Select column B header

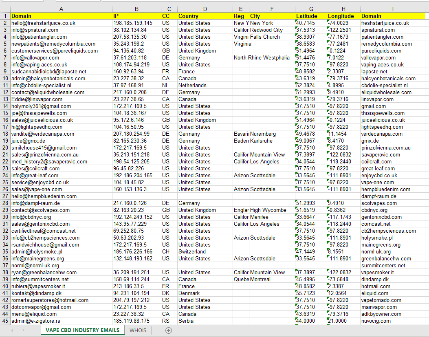coord(136,9)
